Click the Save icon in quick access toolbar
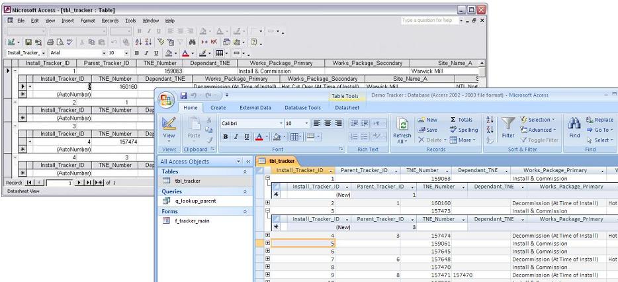 click(x=183, y=96)
